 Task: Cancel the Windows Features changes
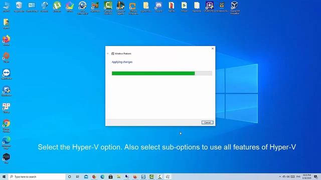coord(207,122)
